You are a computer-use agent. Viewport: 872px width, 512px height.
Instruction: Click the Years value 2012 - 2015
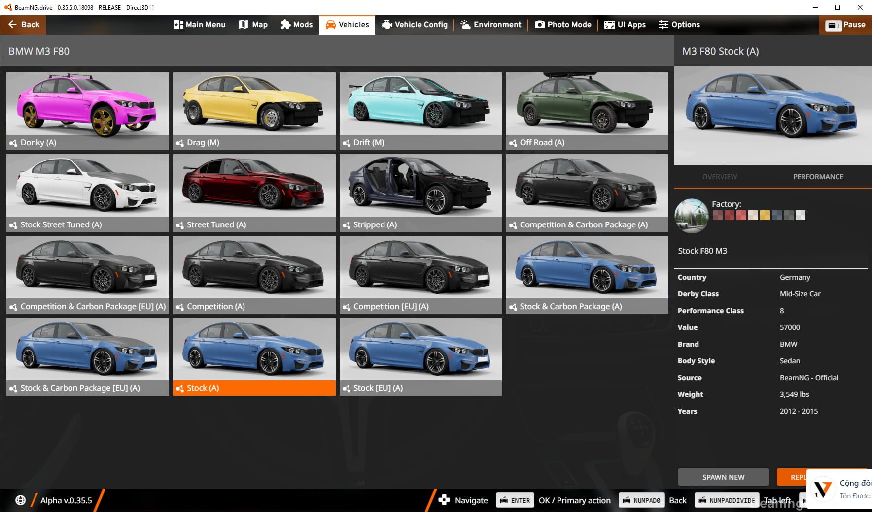point(799,411)
